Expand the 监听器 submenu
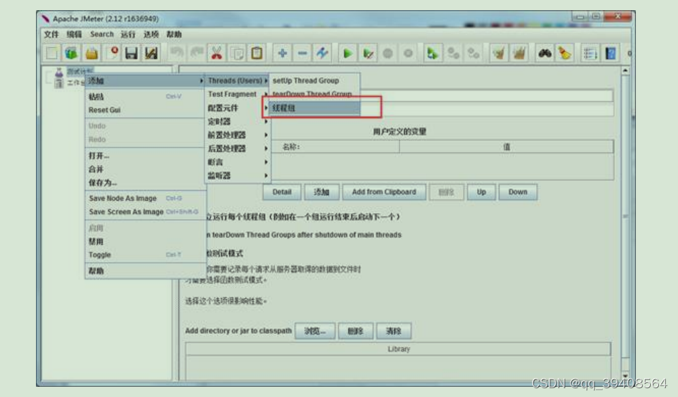Image resolution: width=678 pixels, height=397 pixels. point(237,176)
